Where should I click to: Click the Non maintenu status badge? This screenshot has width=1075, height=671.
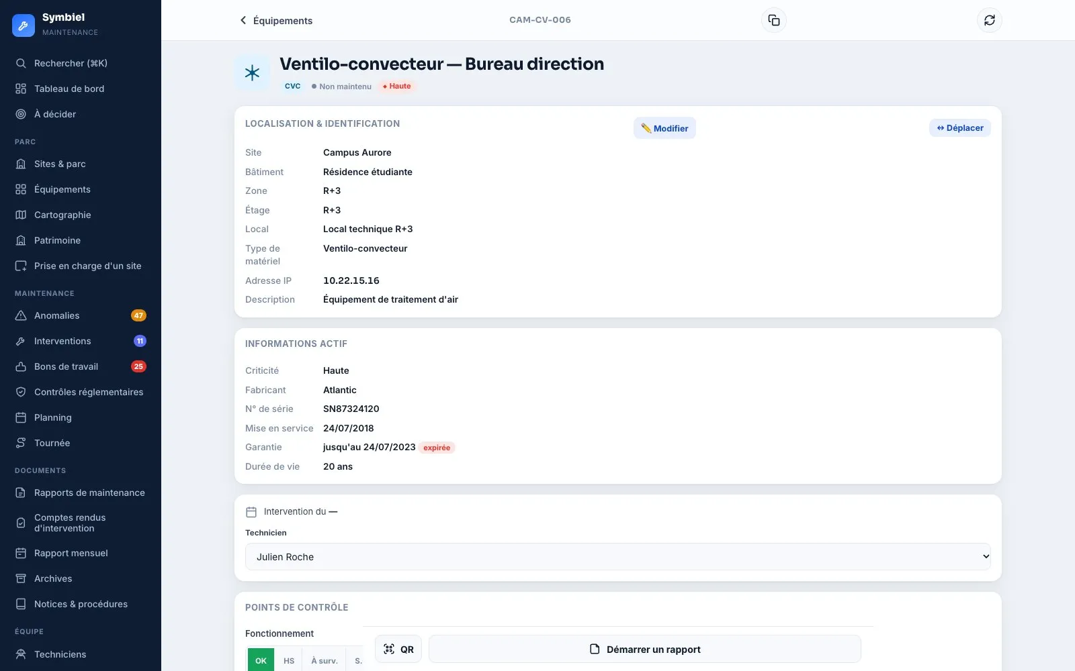[341, 86]
